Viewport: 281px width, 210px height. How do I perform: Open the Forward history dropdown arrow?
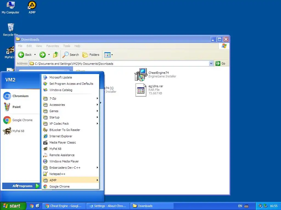coord(49,55)
